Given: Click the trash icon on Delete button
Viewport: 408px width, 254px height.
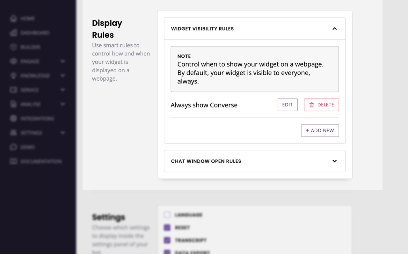Looking at the screenshot, I should pyautogui.click(x=311, y=105).
